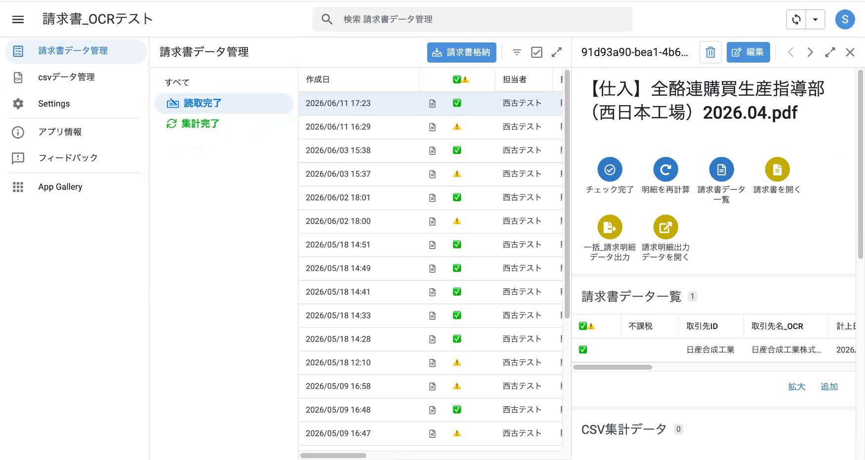Click the 請求明細出力データを開く action icon

click(666, 227)
